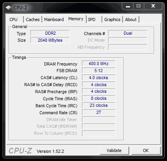Click the Channels # field showing Dual
This screenshot has width=167, height=161.
click(x=128, y=33)
